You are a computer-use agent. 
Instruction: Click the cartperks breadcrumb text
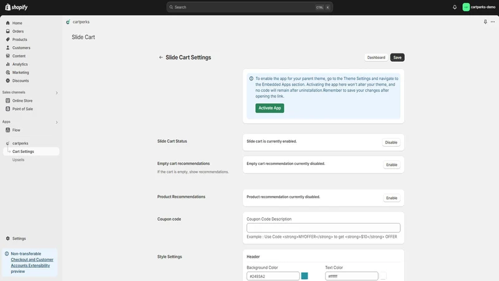[x=81, y=22]
